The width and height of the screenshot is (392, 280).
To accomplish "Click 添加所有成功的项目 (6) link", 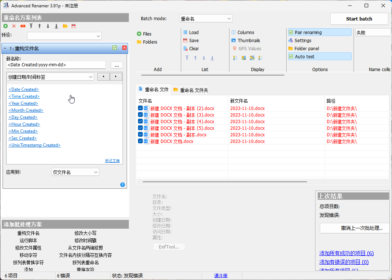I will coord(347,253).
